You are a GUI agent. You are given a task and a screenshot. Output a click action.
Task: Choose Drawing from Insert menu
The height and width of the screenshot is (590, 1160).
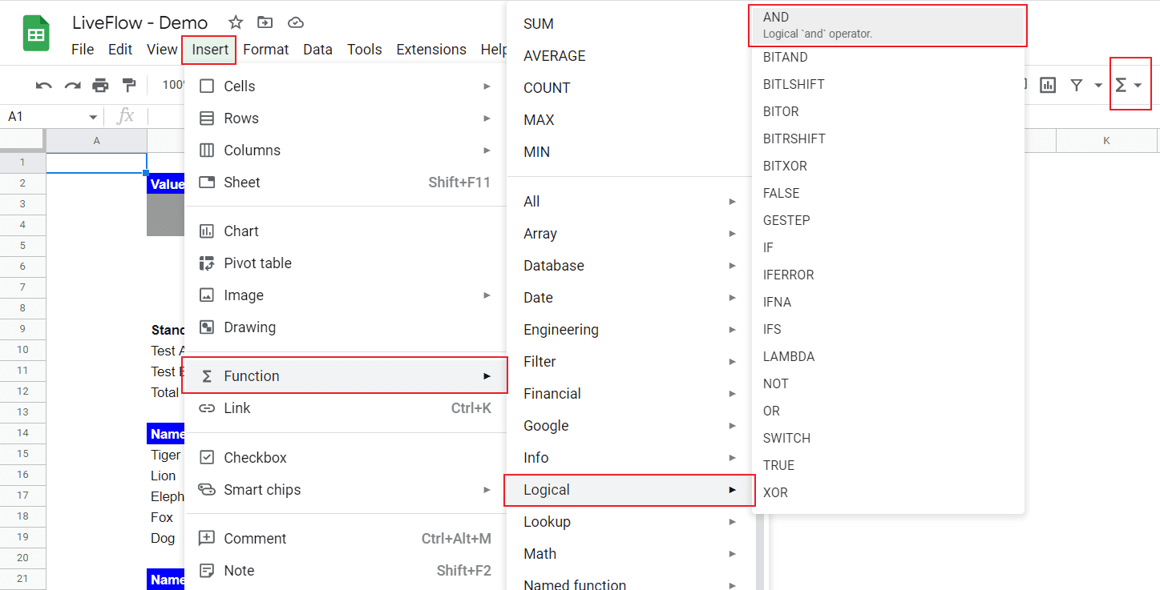click(x=346, y=327)
